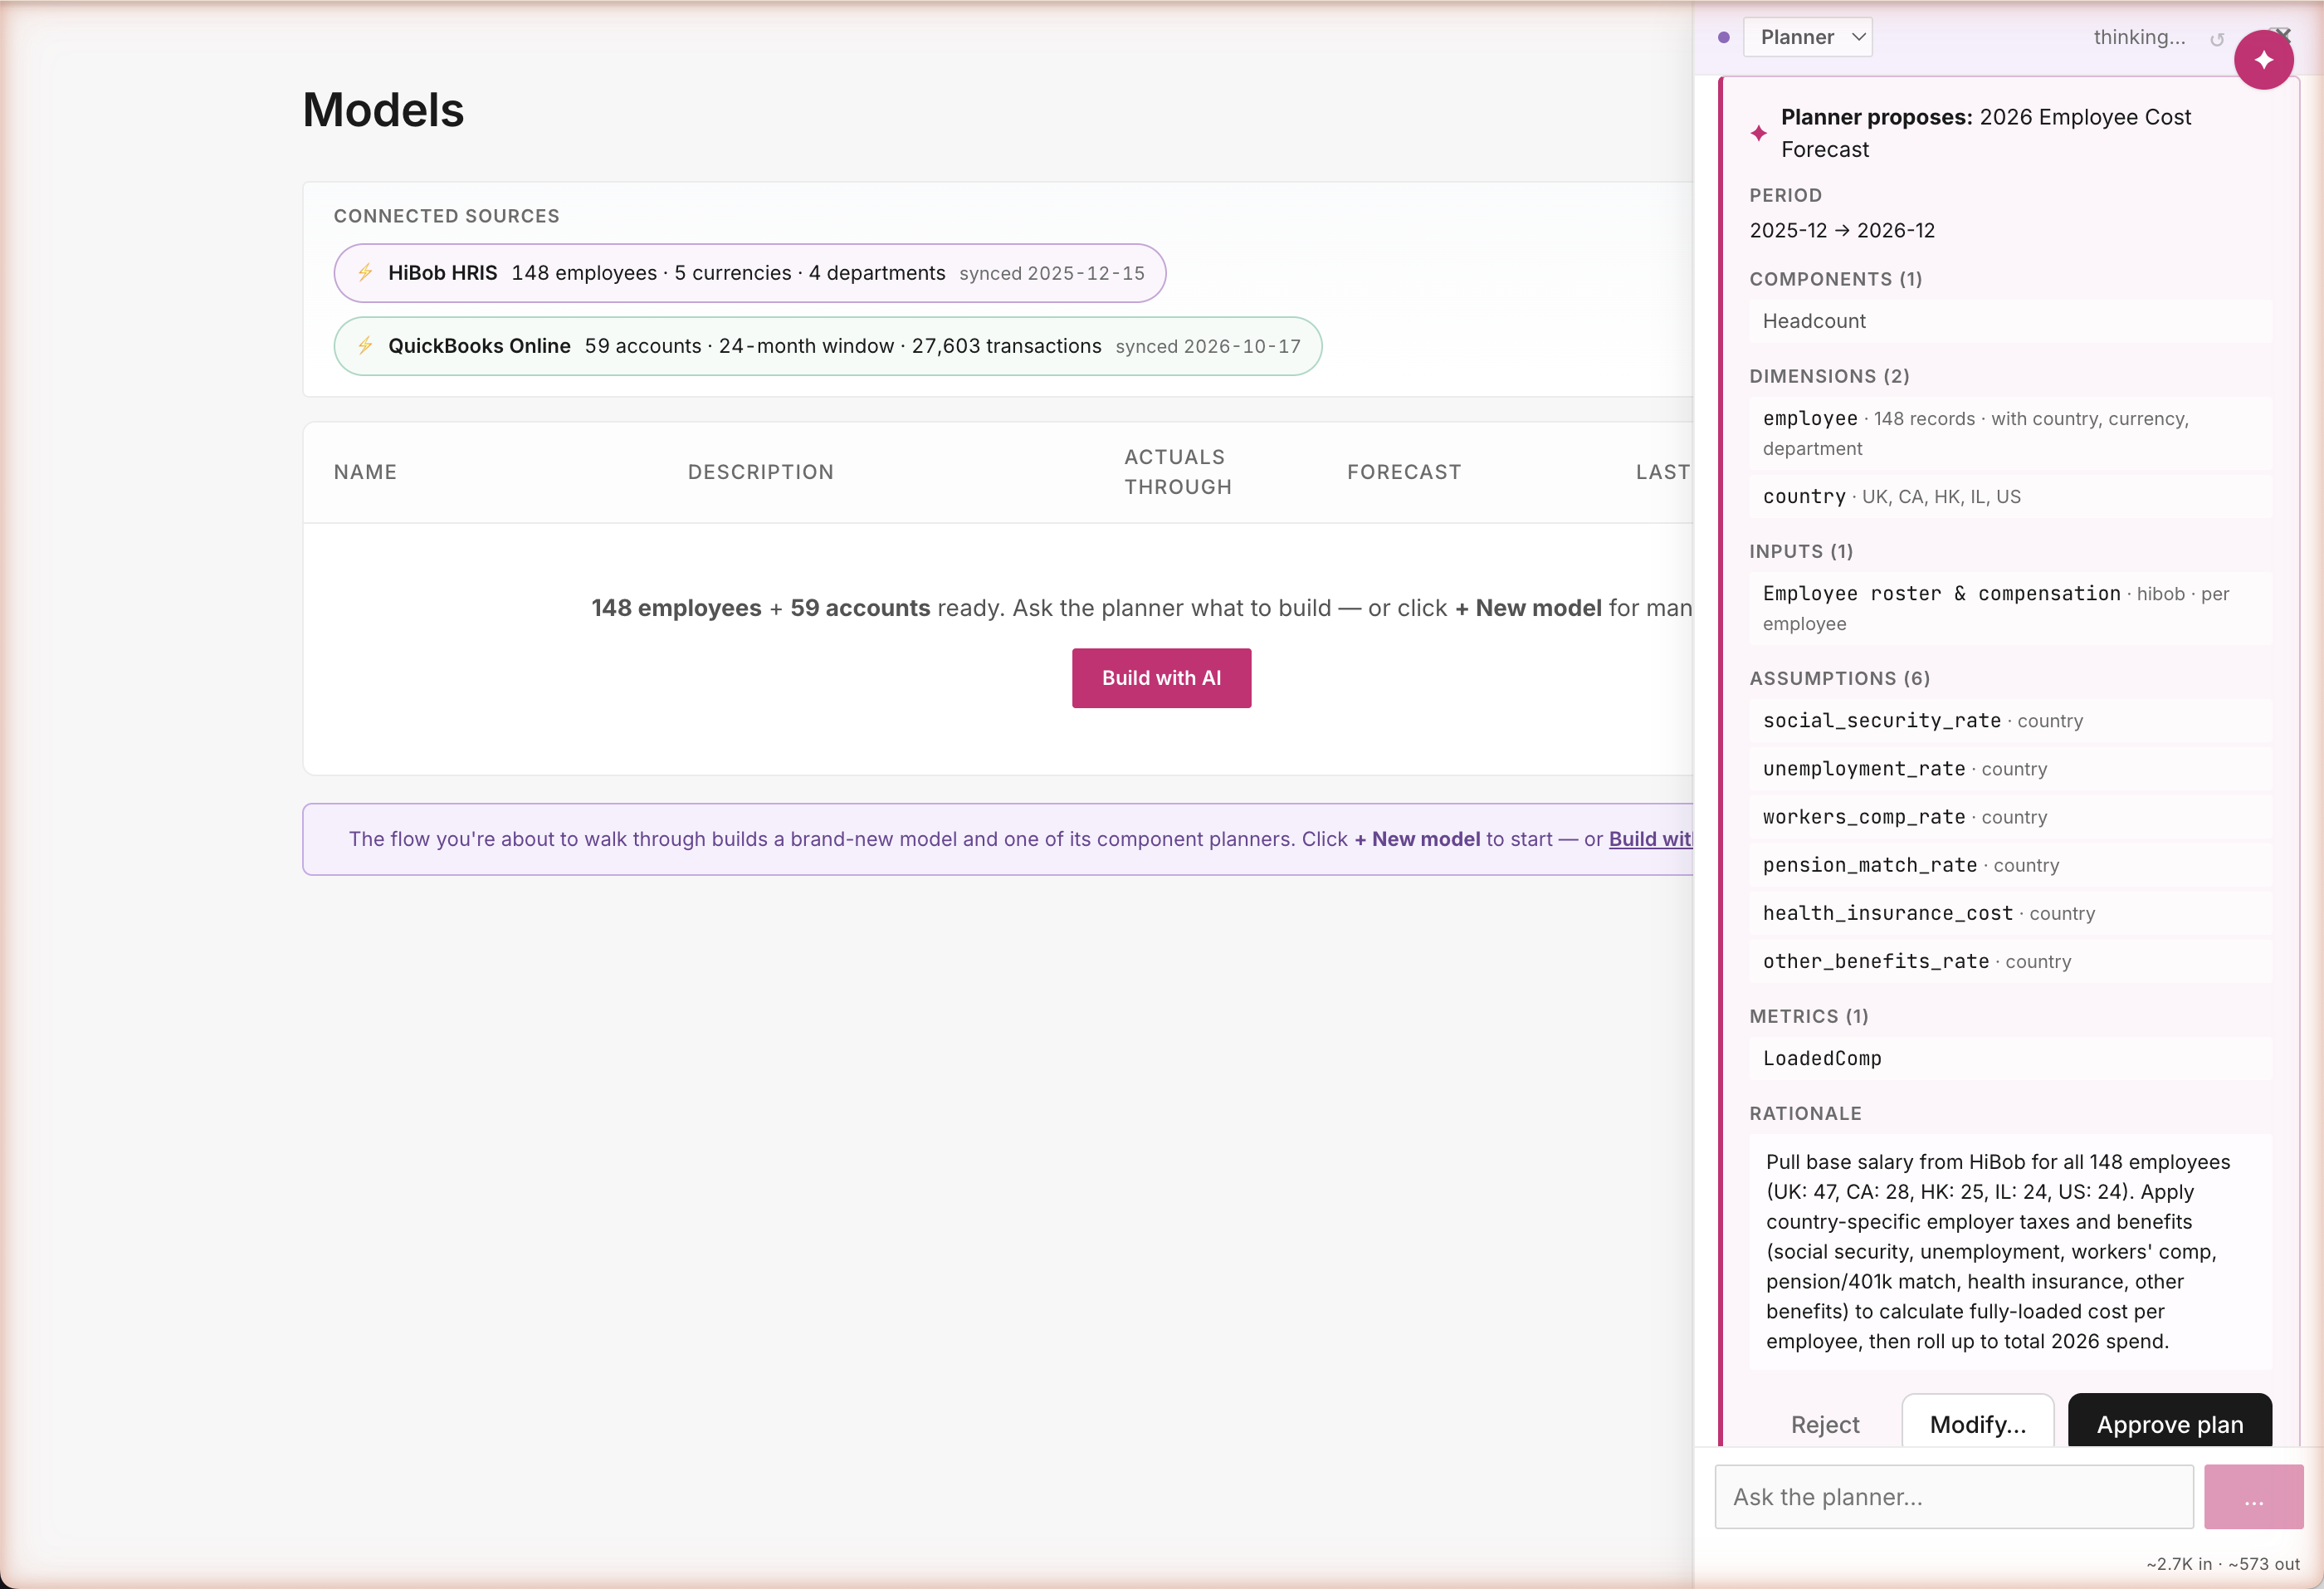Click the thinking... status text
The image size is (2324, 1589).
(x=2138, y=37)
